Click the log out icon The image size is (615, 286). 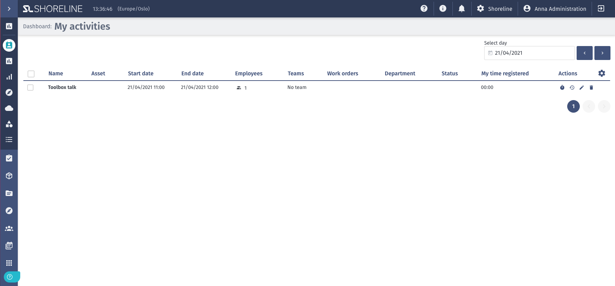[x=601, y=9]
